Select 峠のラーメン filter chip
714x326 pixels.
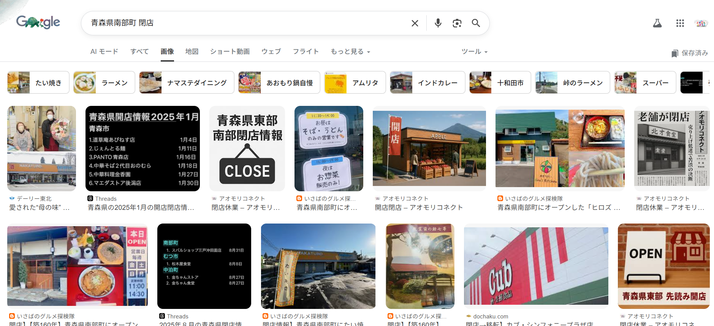[x=573, y=82]
